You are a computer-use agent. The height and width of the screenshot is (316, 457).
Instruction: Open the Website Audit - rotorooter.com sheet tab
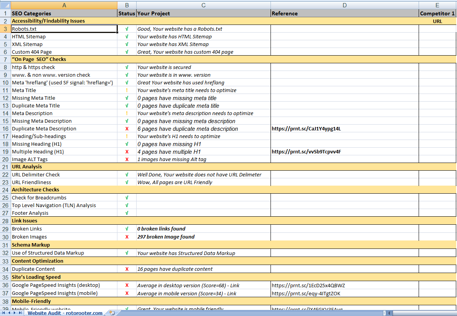(x=65, y=313)
